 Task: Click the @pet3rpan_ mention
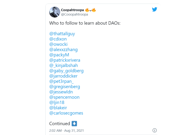click(62, 81)
